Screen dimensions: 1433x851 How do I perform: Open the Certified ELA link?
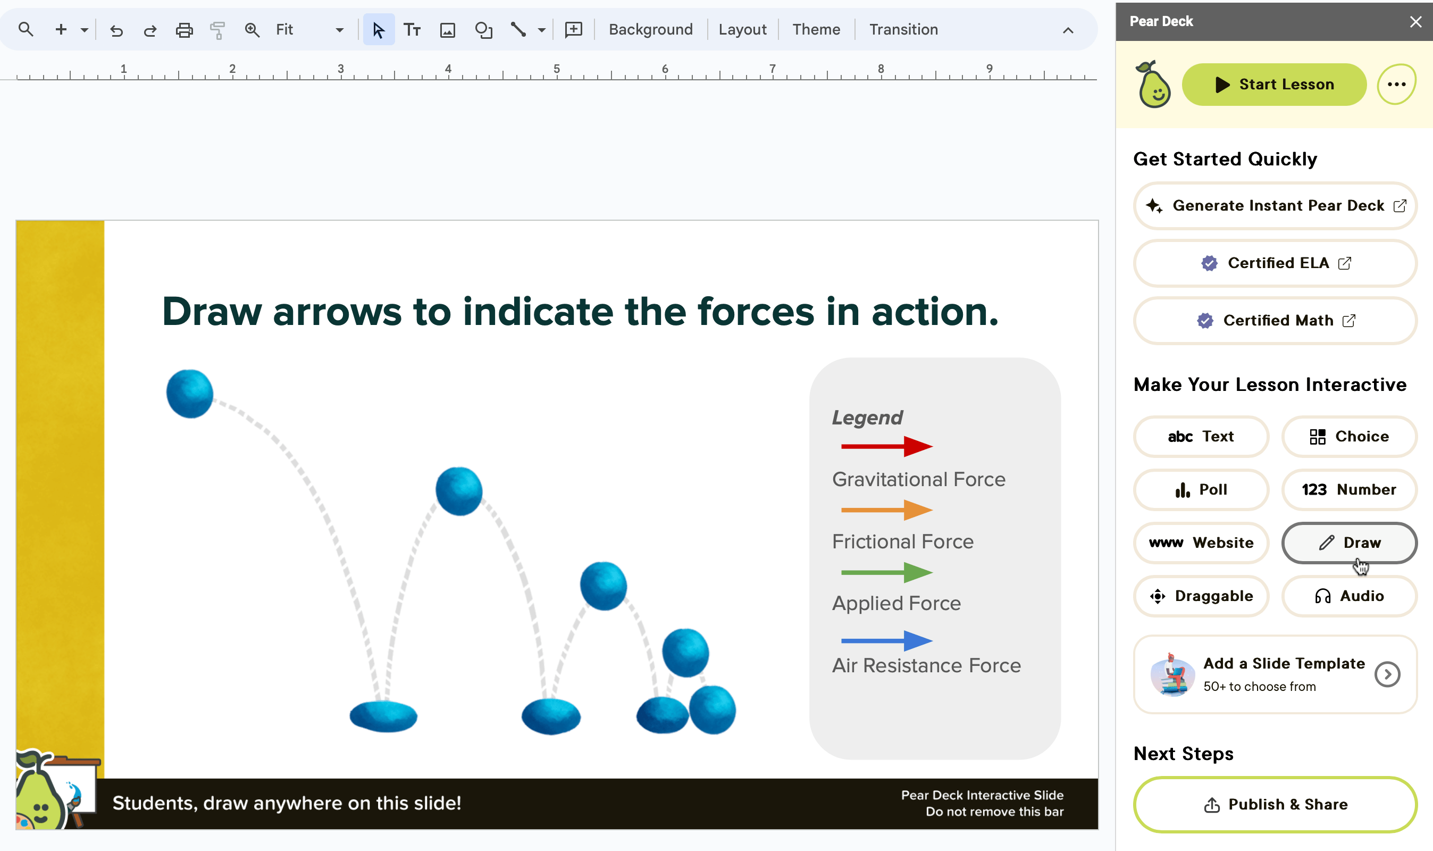(x=1275, y=263)
